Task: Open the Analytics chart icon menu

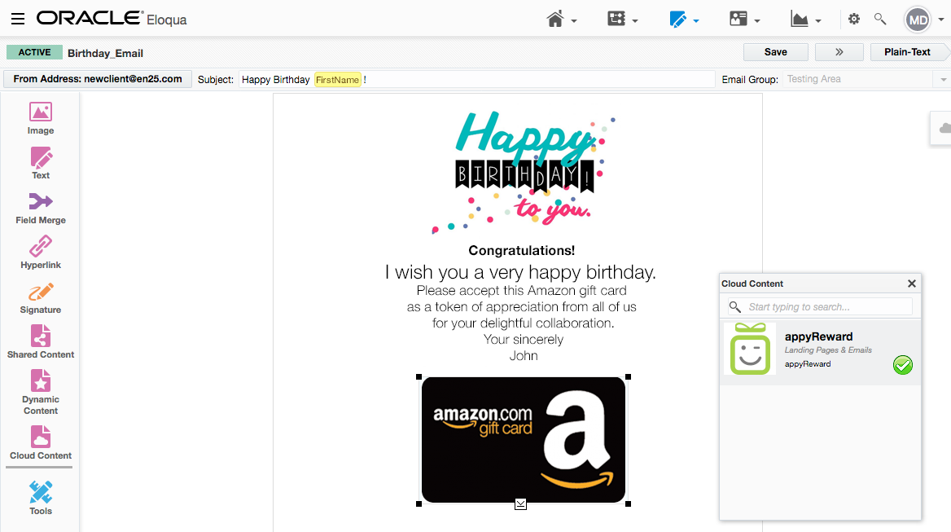Action: [x=800, y=20]
